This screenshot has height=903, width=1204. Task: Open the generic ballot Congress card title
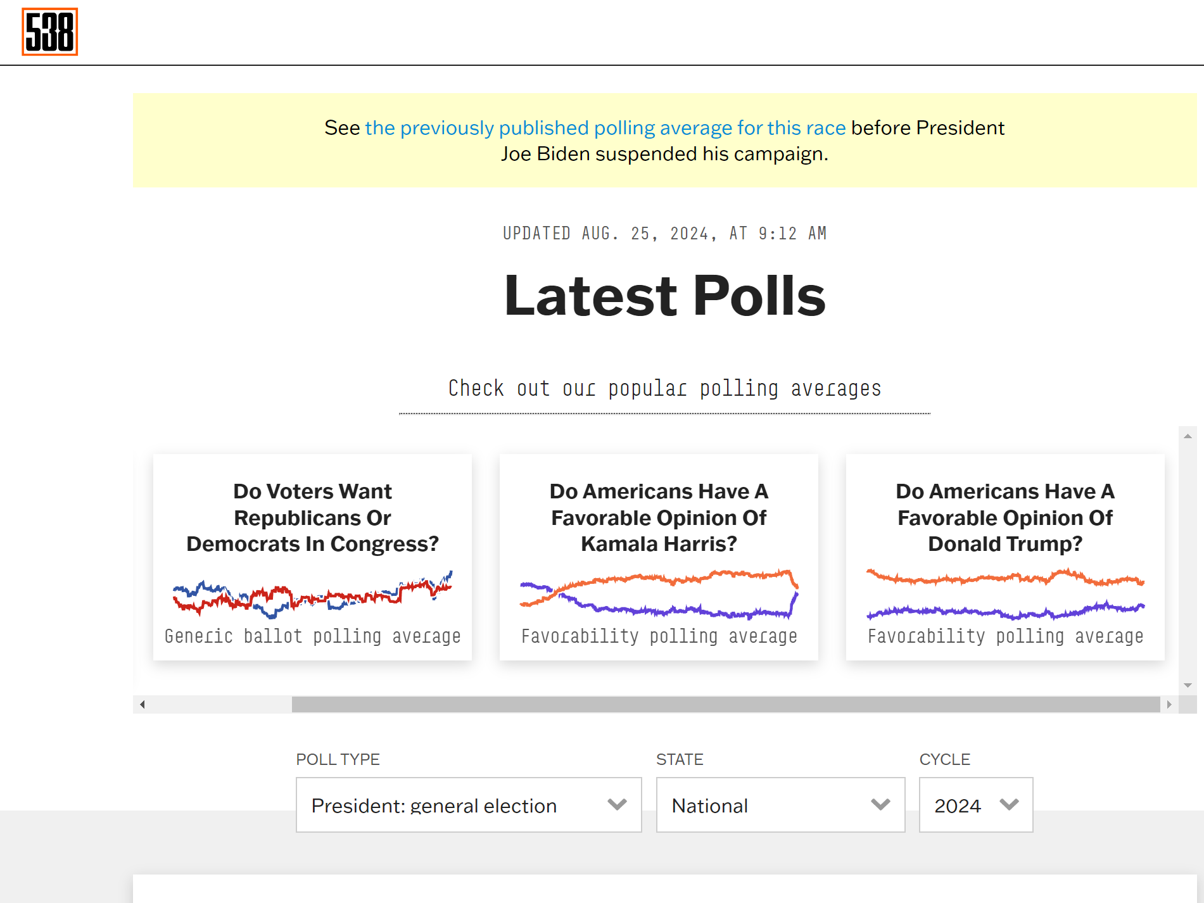click(x=312, y=517)
